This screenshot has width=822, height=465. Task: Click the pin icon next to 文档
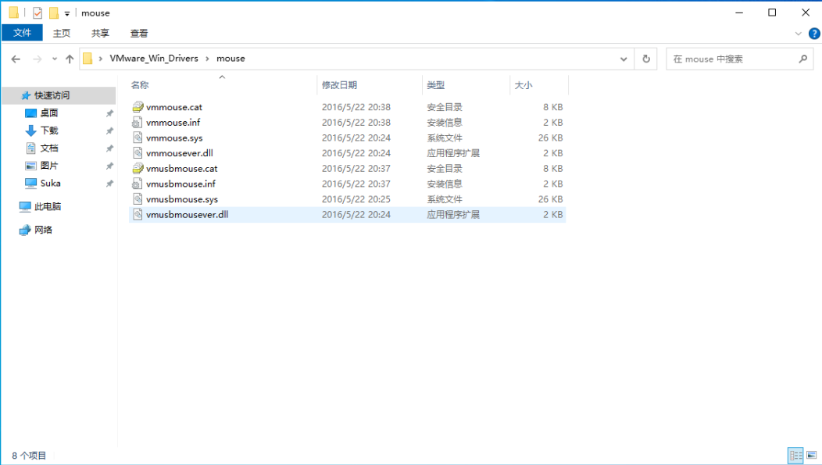click(109, 148)
